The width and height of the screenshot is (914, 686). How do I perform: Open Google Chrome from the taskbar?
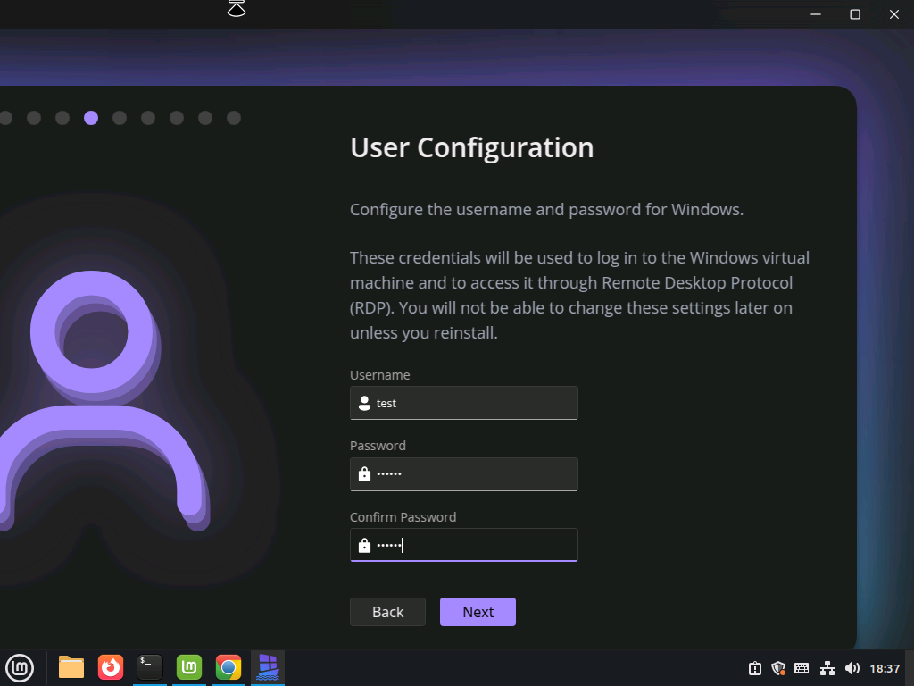click(x=228, y=667)
